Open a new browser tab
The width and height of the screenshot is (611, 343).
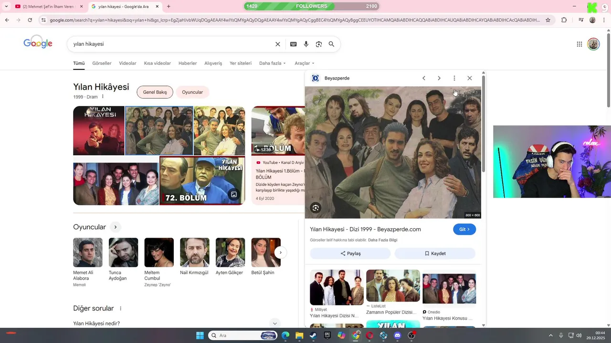point(169,6)
